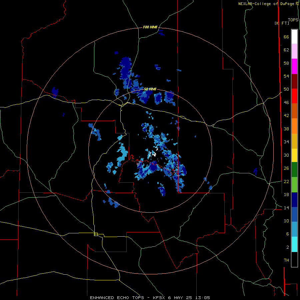Click the 50 NMI range ring label
This screenshot has width=300, height=300.
click(150, 89)
